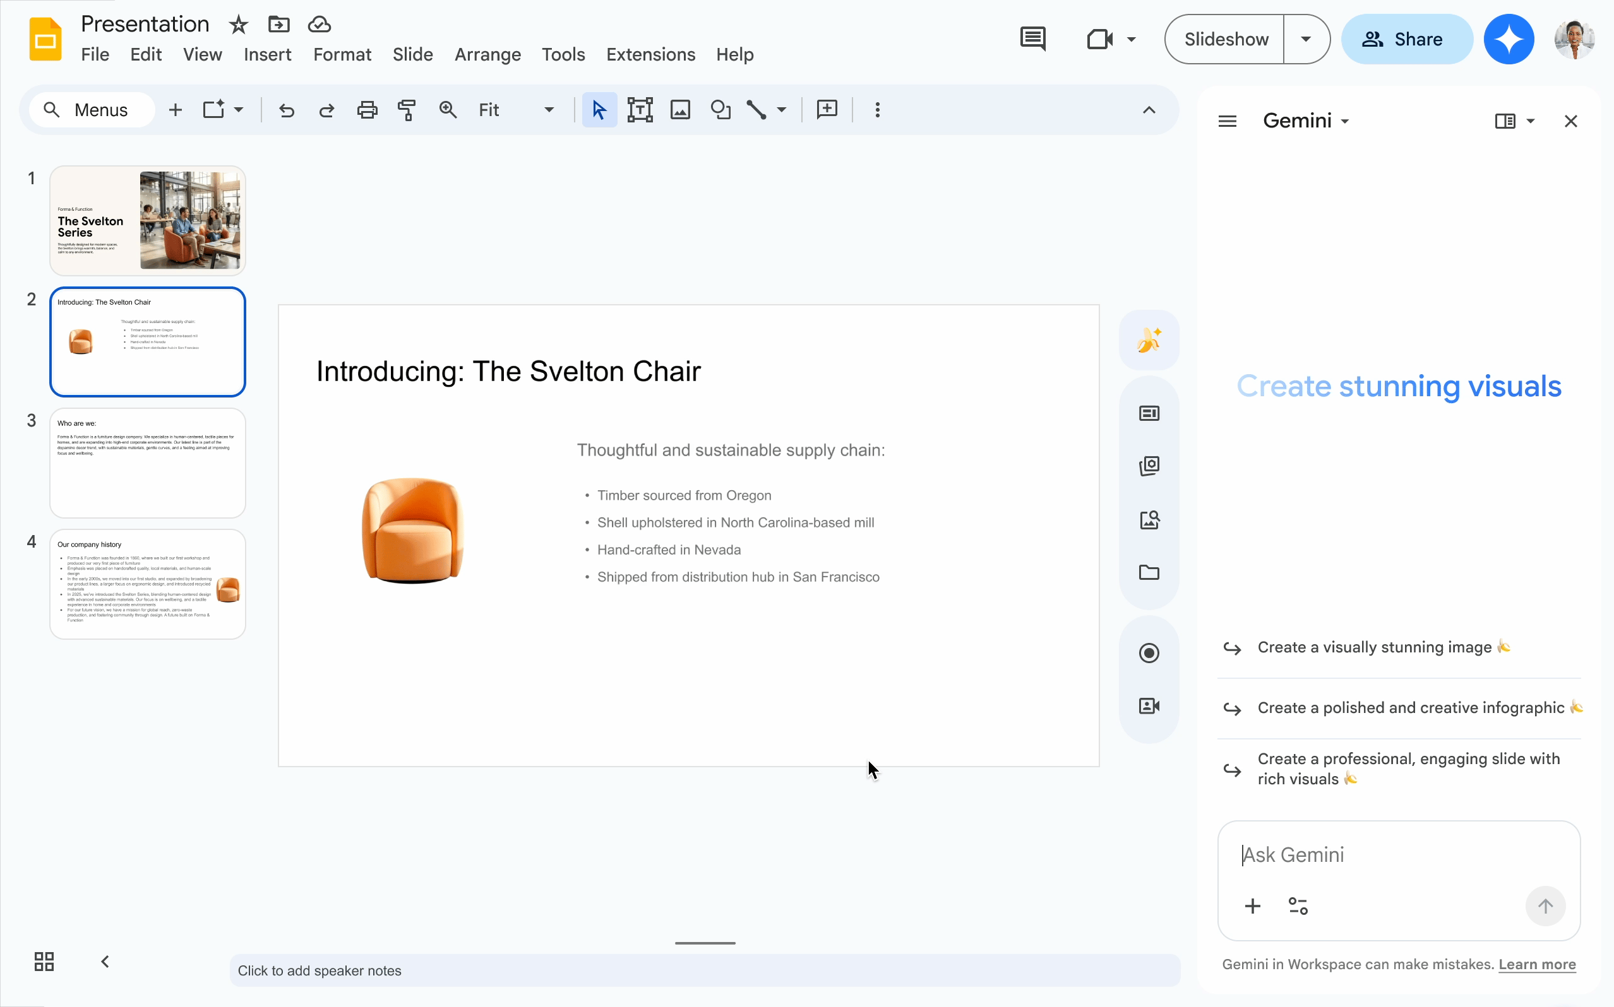Viewport: 1614px width, 1007px height.
Task: Click the Share button
Action: click(x=1406, y=38)
